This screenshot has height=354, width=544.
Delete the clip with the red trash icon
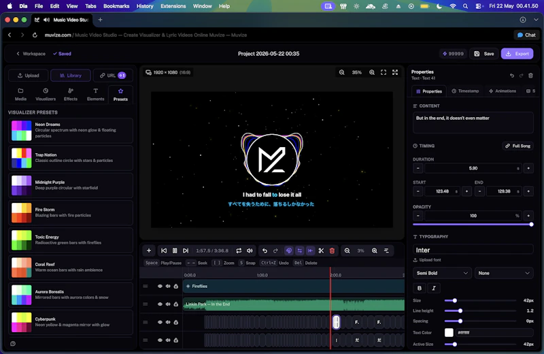(332, 251)
